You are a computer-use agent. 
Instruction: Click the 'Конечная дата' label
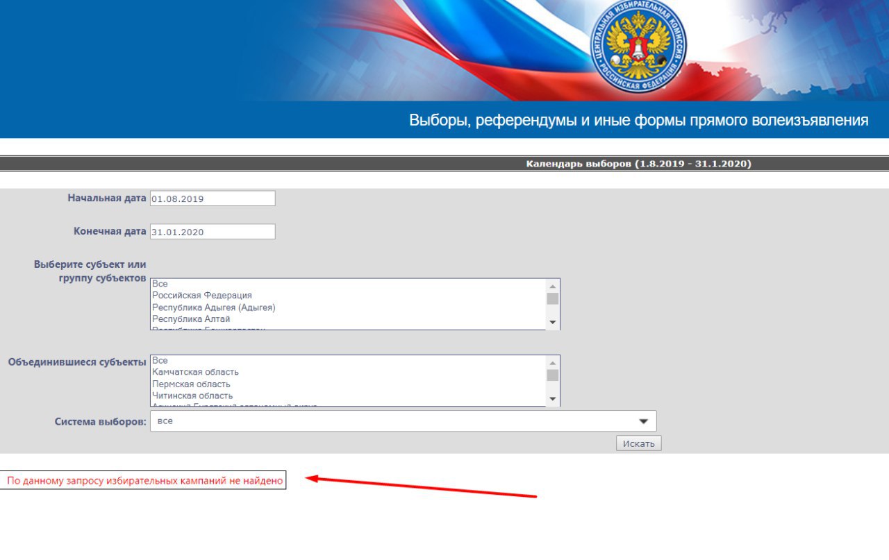(x=110, y=231)
